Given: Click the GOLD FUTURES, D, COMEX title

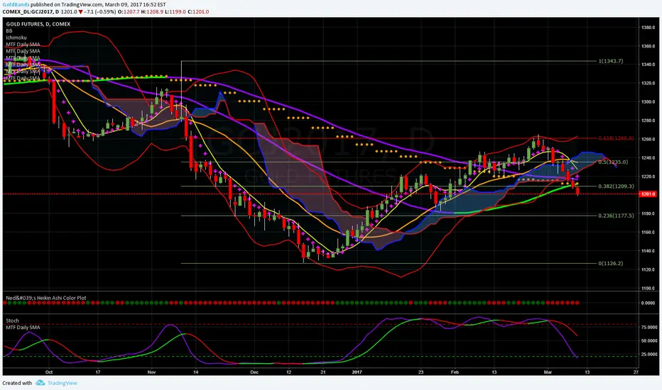Looking at the screenshot, I should pyautogui.click(x=38, y=24).
